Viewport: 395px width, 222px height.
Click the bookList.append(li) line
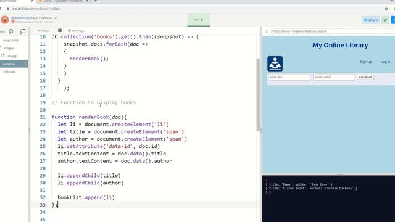pos(86,197)
